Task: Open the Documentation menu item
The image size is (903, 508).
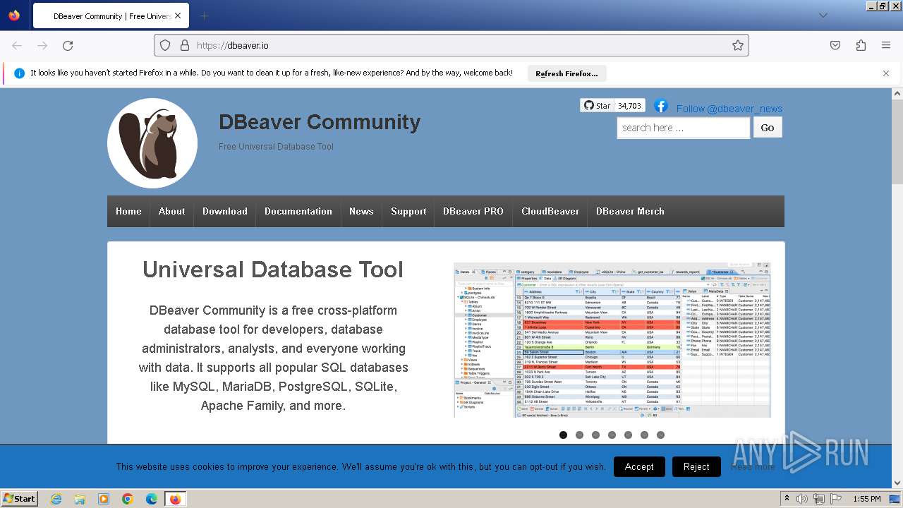Action: pos(298,211)
